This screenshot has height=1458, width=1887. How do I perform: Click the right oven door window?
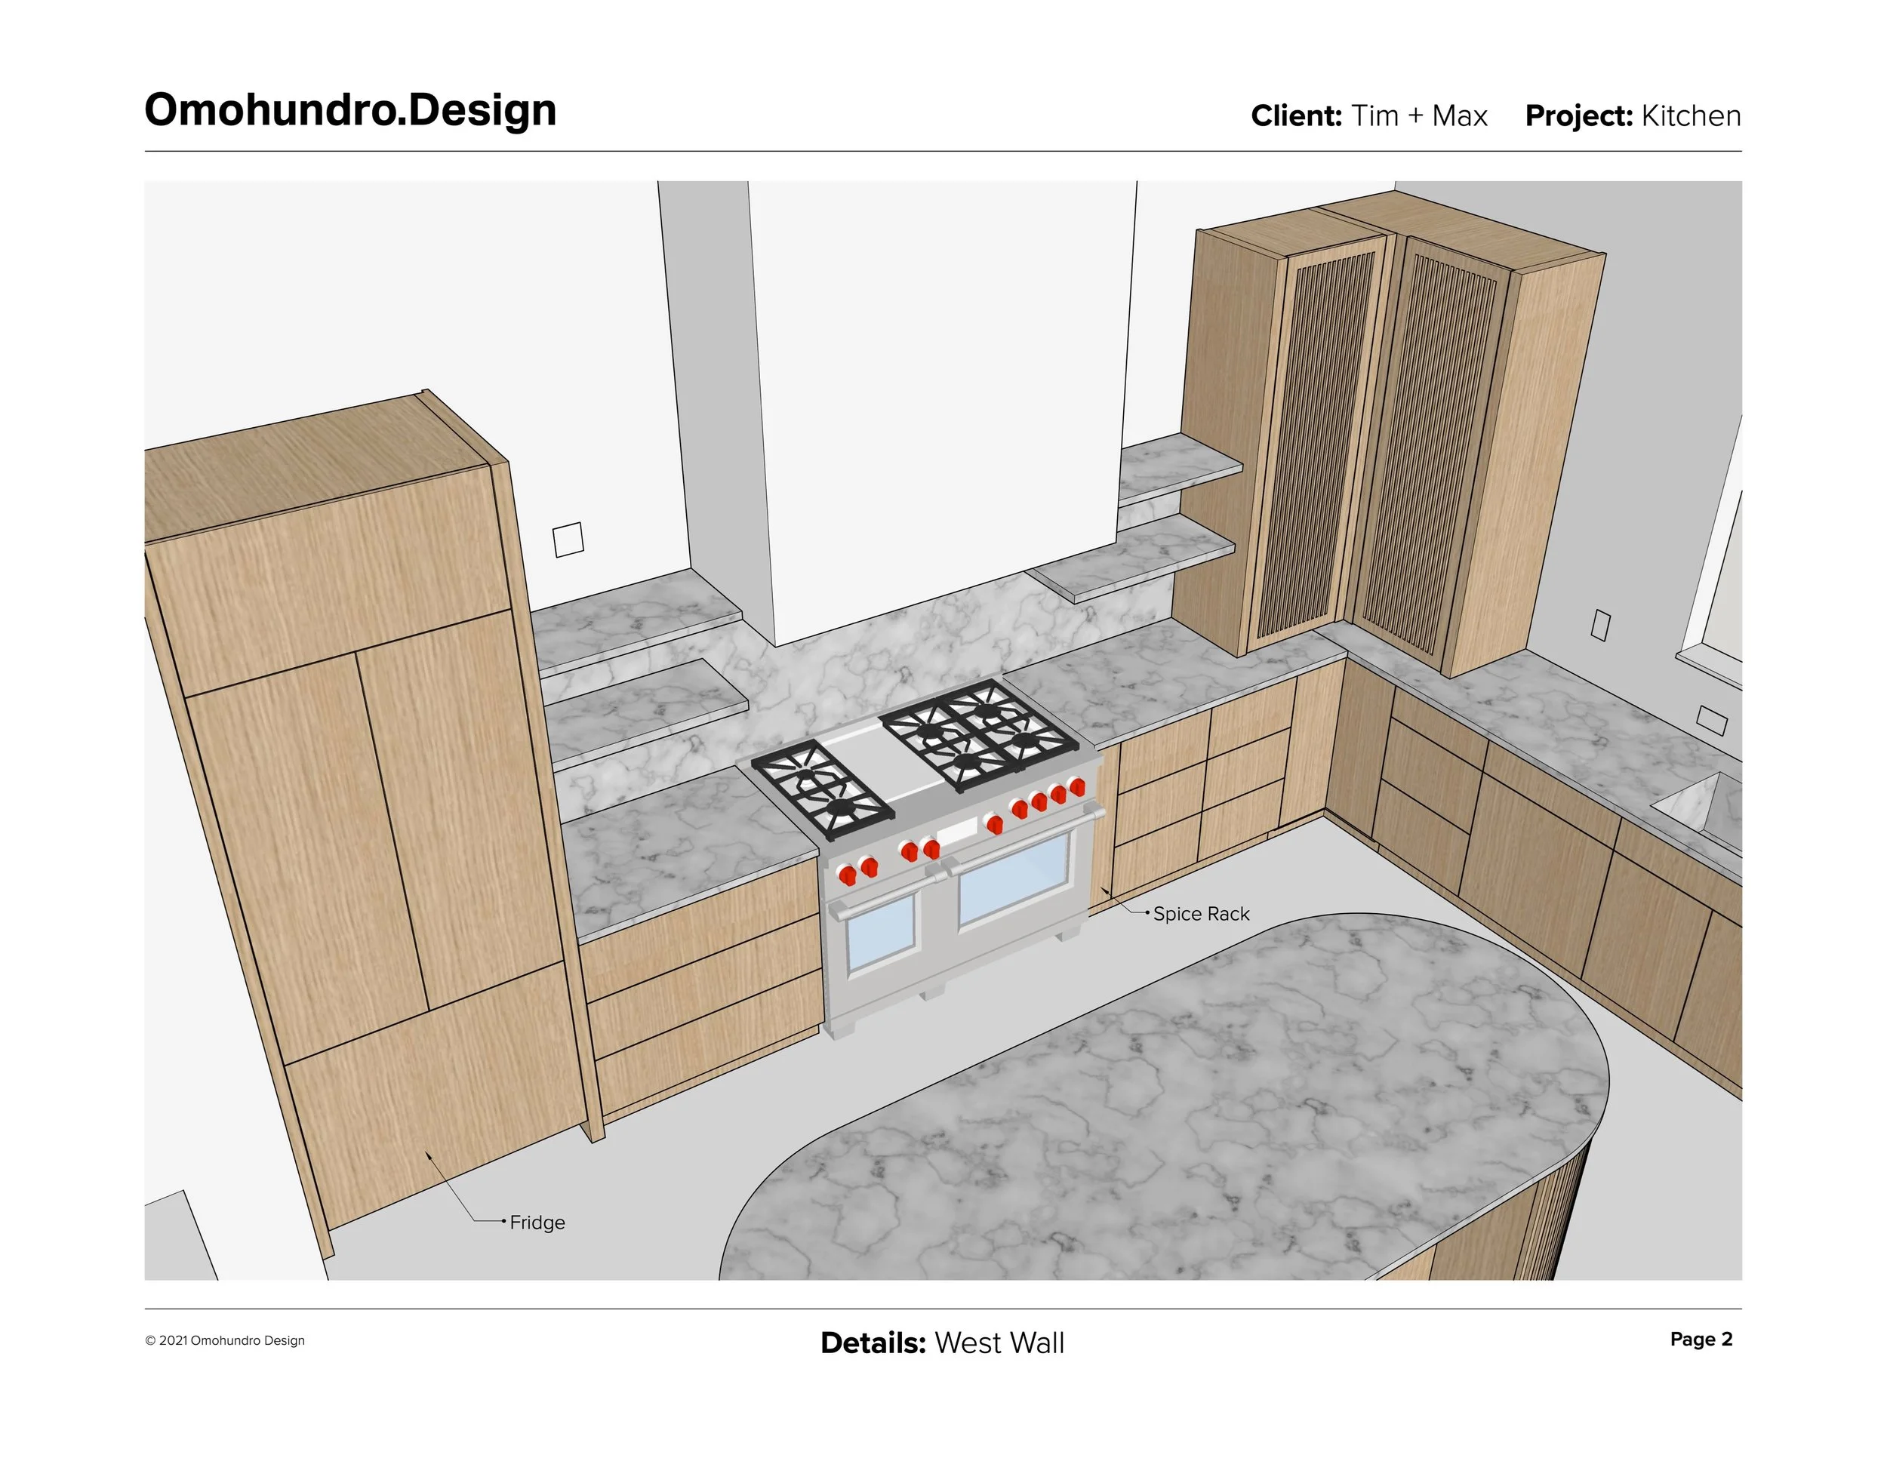1013,878
